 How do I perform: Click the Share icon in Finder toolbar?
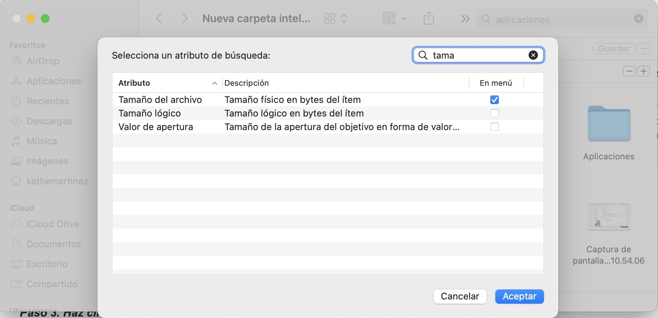[x=429, y=18]
